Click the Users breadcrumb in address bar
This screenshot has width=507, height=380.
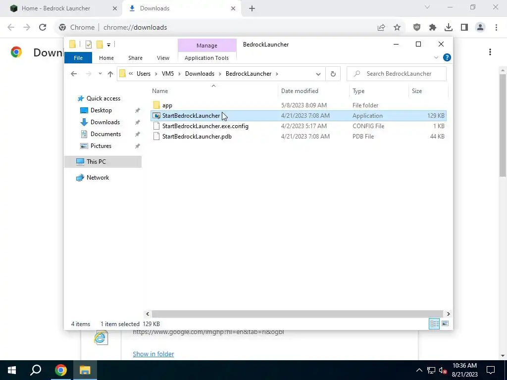pos(144,74)
